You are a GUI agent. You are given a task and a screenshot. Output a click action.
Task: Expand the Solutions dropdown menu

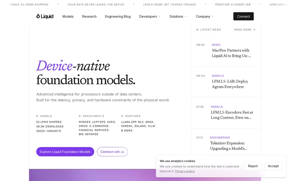coord(178,16)
